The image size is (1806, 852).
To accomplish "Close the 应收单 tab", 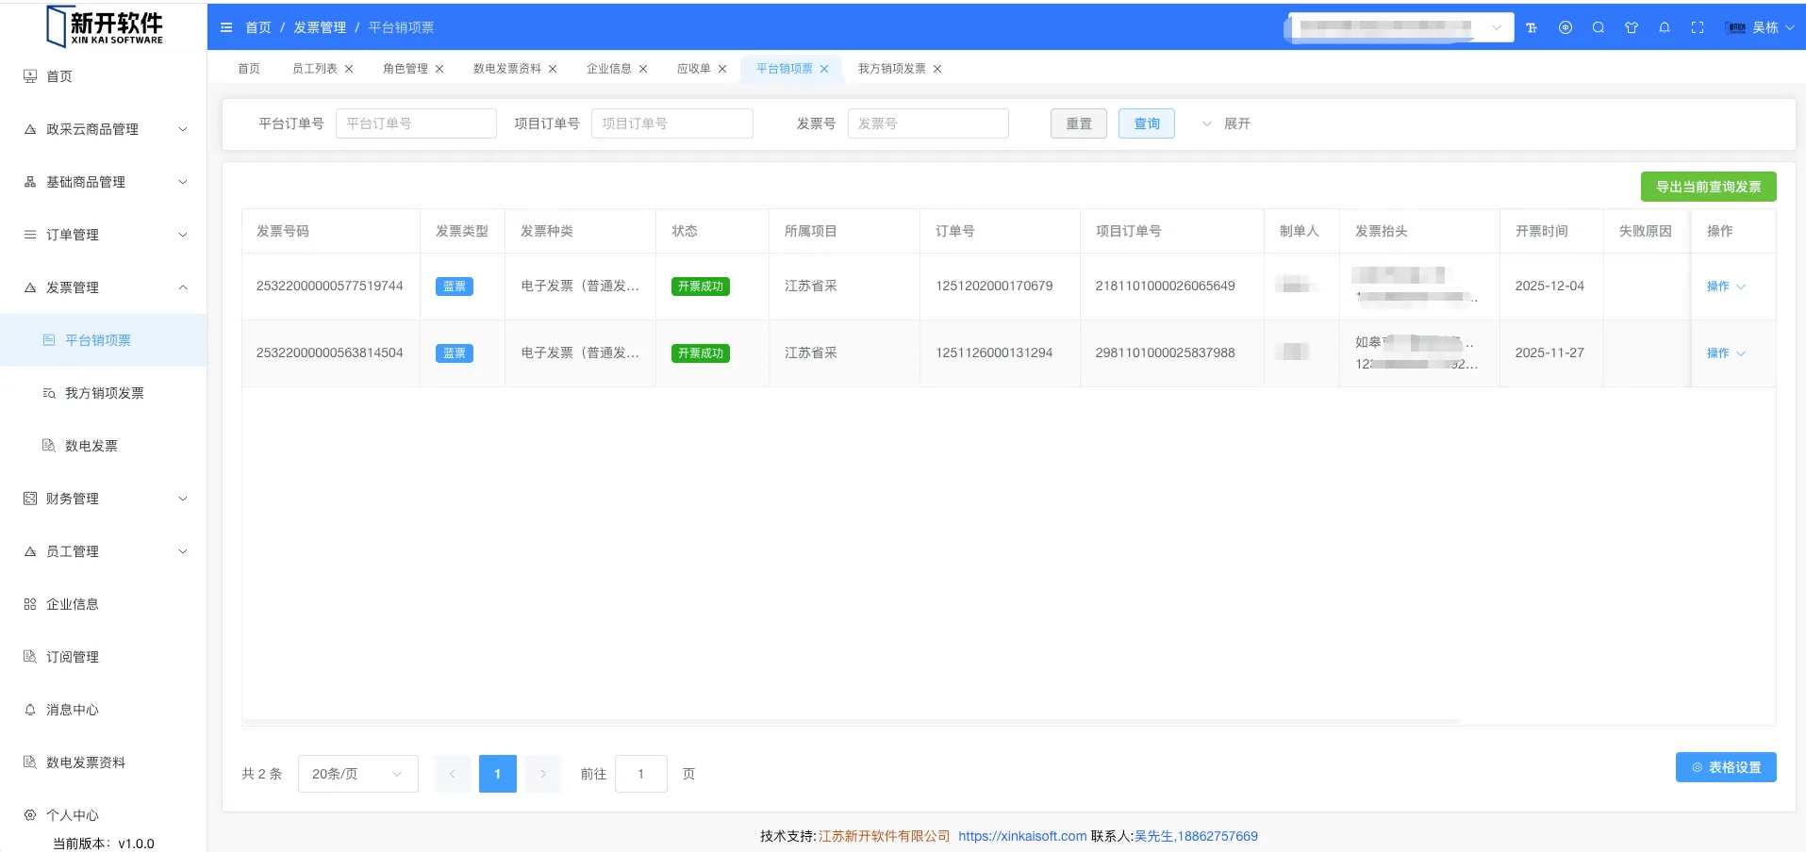I will coord(722,69).
